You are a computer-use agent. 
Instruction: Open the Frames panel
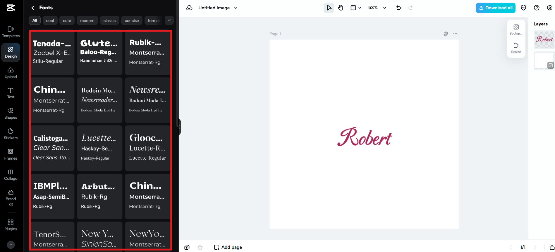[x=11, y=155]
